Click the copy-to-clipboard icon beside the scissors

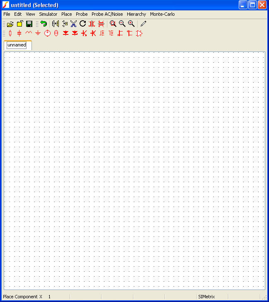click(x=65, y=24)
